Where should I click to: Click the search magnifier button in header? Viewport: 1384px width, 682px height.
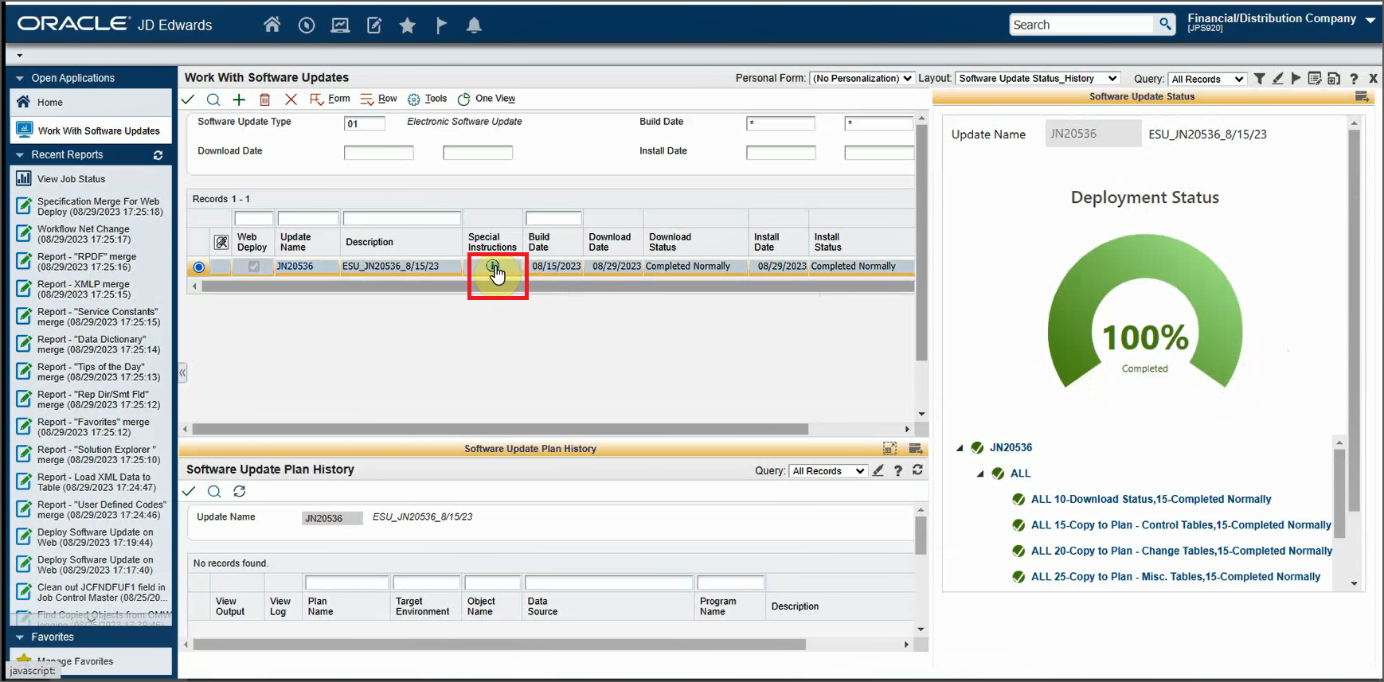click(1165, 25)
